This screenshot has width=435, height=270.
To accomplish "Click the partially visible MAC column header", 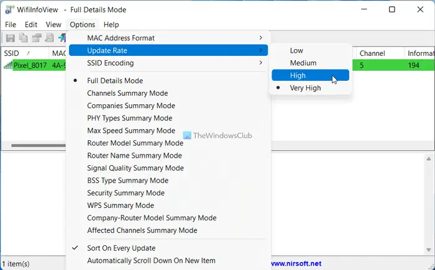I will click(58, 53).
